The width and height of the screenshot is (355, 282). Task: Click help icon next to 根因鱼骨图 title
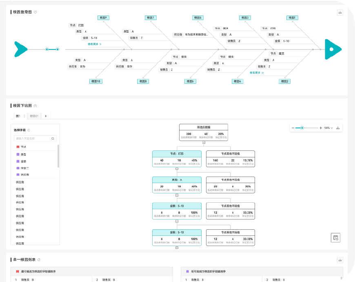point(35,12)
